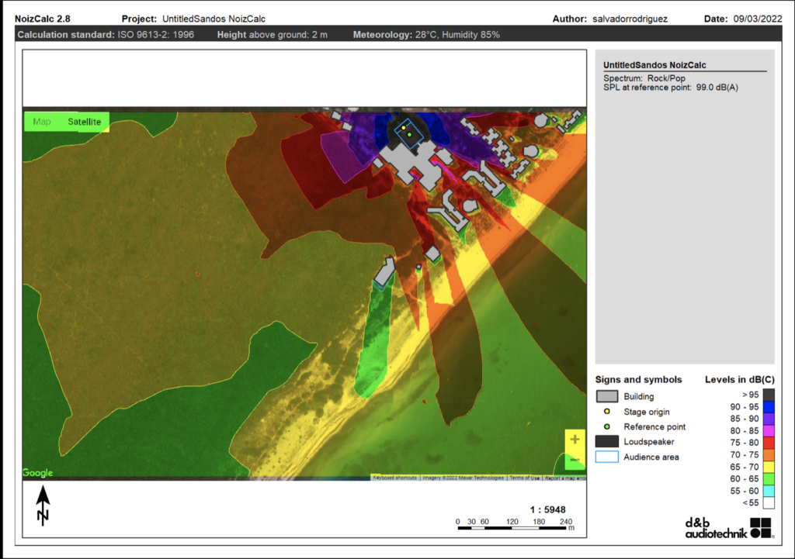Open the Keyboard shortcuts link
795x559 pixels.
(395, 478)
